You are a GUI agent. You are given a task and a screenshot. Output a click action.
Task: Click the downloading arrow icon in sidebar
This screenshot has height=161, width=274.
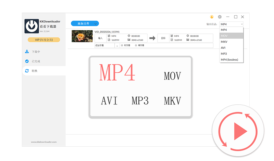[x=27, y=52]
